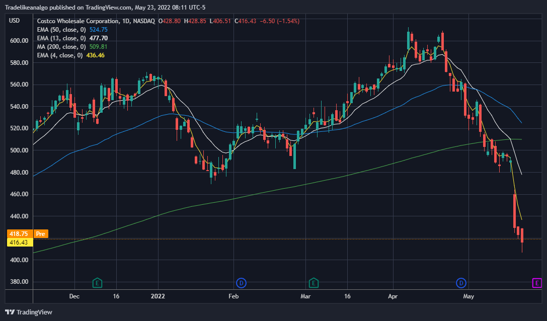The height and width of the screenshot is (321, 547).
Task: Click the Dec label on the time axis
Action: (74, 296)
